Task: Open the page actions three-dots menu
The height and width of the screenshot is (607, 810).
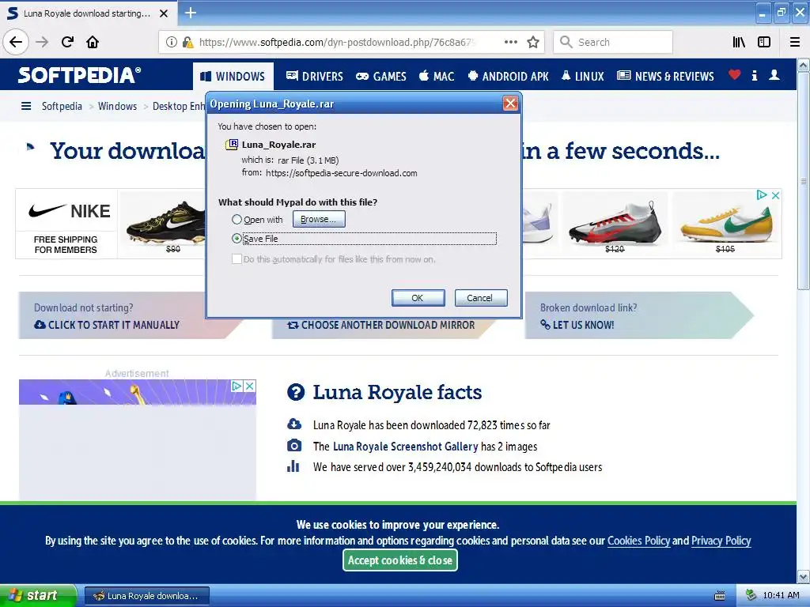Action: pyautogui.click(x=510, y=43)
